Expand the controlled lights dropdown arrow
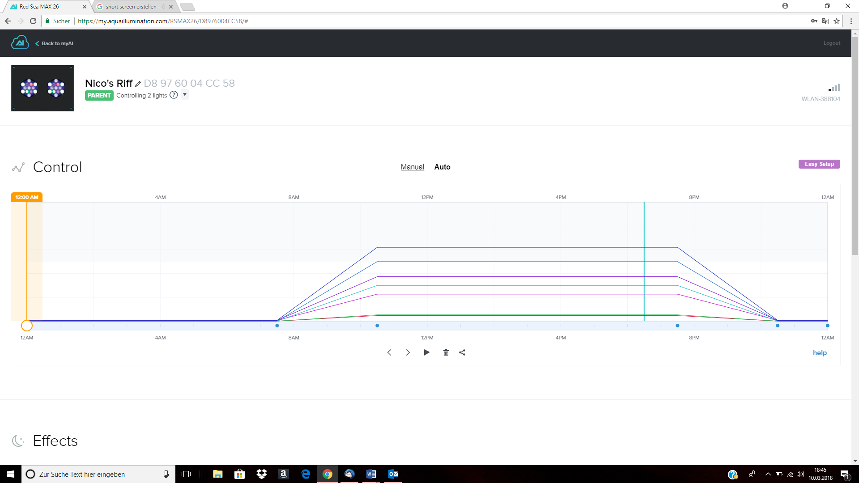Viewport: 859px width, 483px height. (185, 95)
